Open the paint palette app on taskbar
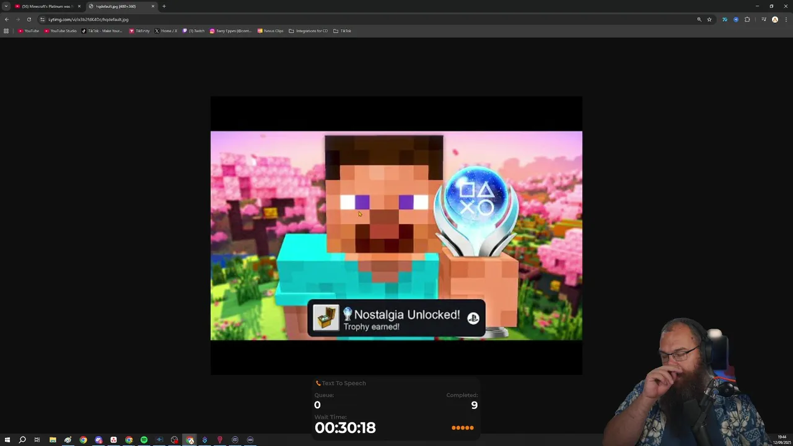The height and width of the screenshot is (446, 793). click(x=68, y=440)
